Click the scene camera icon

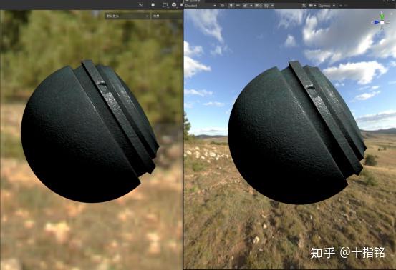click(x=311, y=6)
